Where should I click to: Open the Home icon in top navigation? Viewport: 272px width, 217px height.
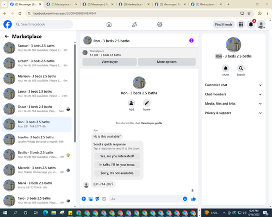(x=109, y=24)
